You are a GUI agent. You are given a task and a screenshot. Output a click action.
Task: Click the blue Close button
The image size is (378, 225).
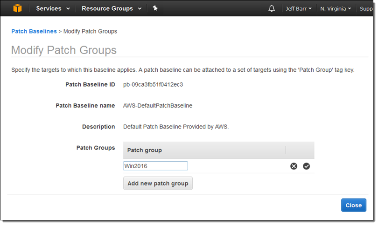(354, 205)
